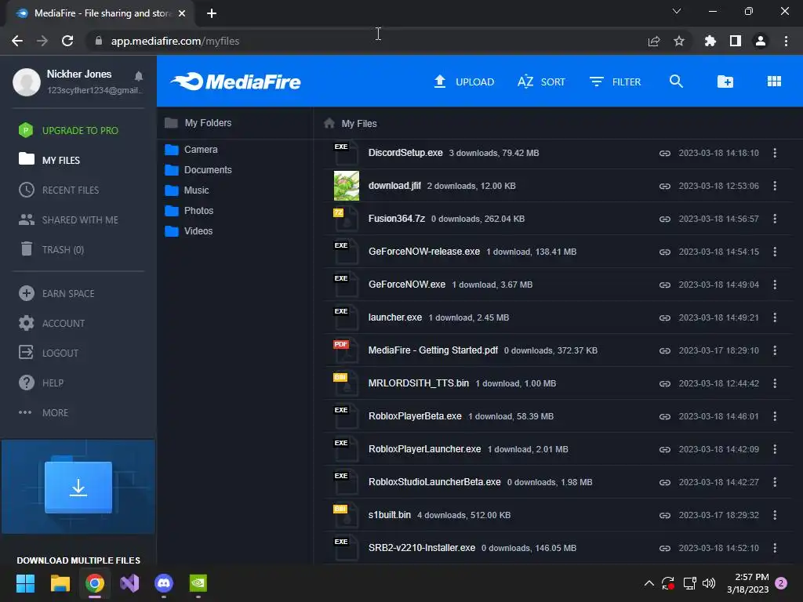
Task: Copy share link for DiscordSetup.exe
Action: [664, 153]
